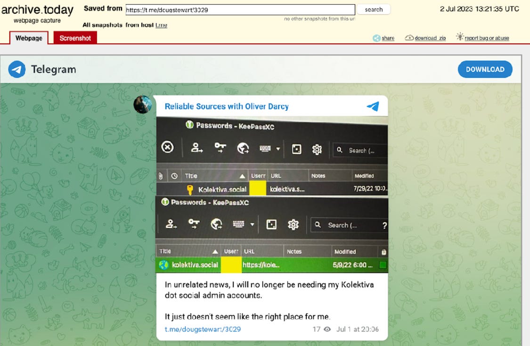The width and height of the screenshot is (530, 346).
Task: Click the search button next to URL field
Action: click(374, 9)
